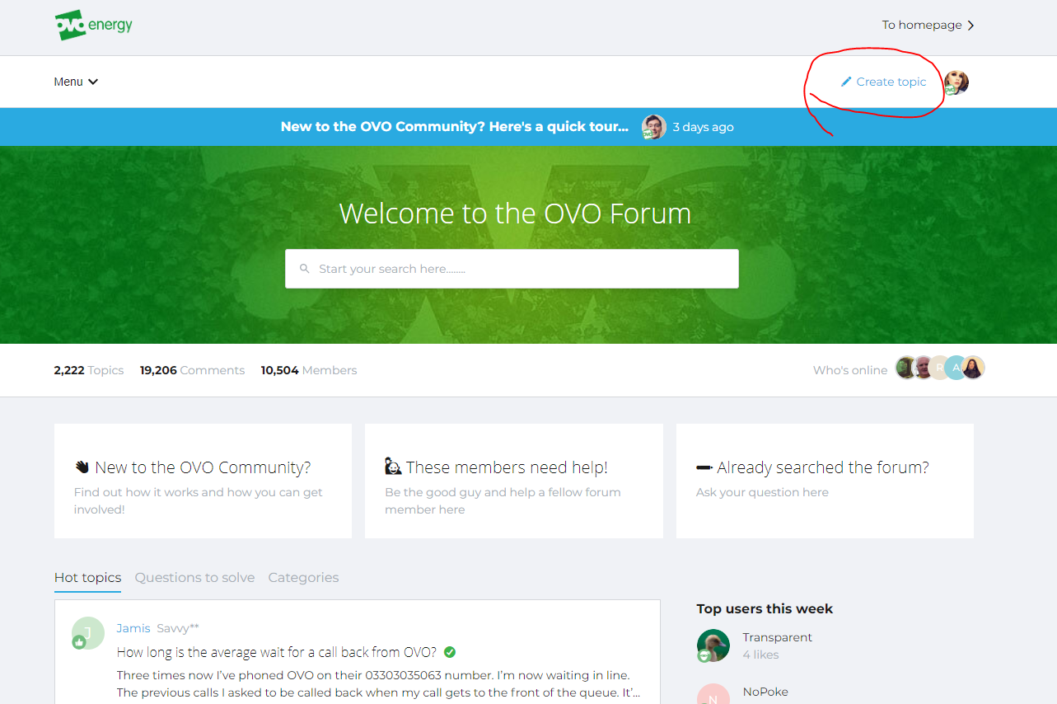
Task: Open the To homepage link
Action: click(x=922, y=25)
